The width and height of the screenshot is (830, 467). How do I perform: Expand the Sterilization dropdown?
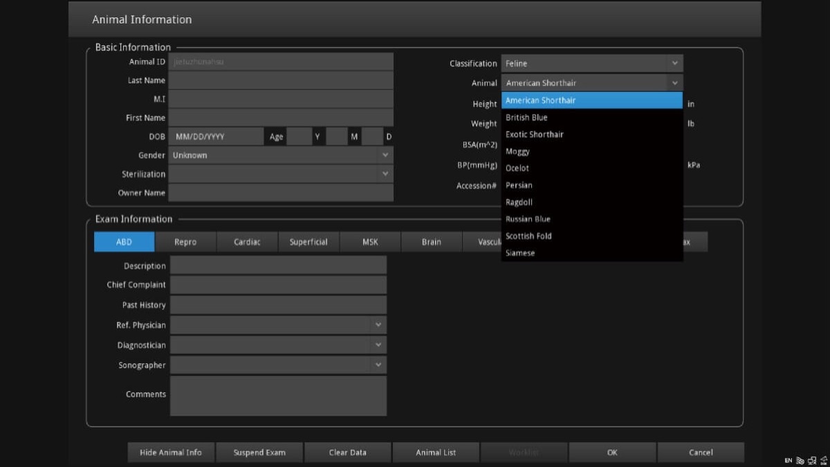(x=385, y=174)
